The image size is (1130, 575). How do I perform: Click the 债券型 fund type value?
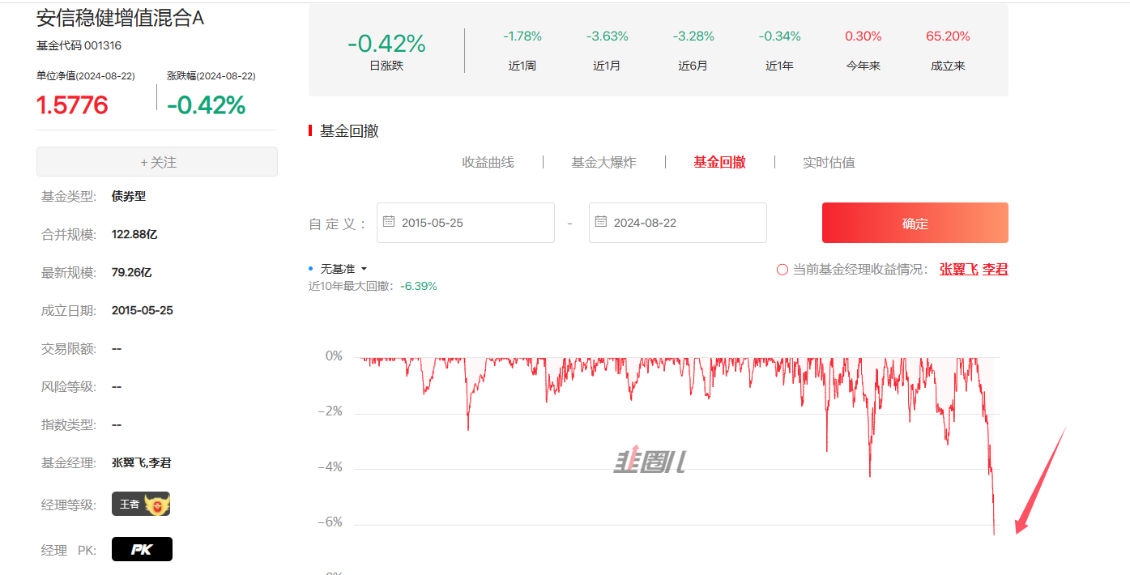coord(129,196)
